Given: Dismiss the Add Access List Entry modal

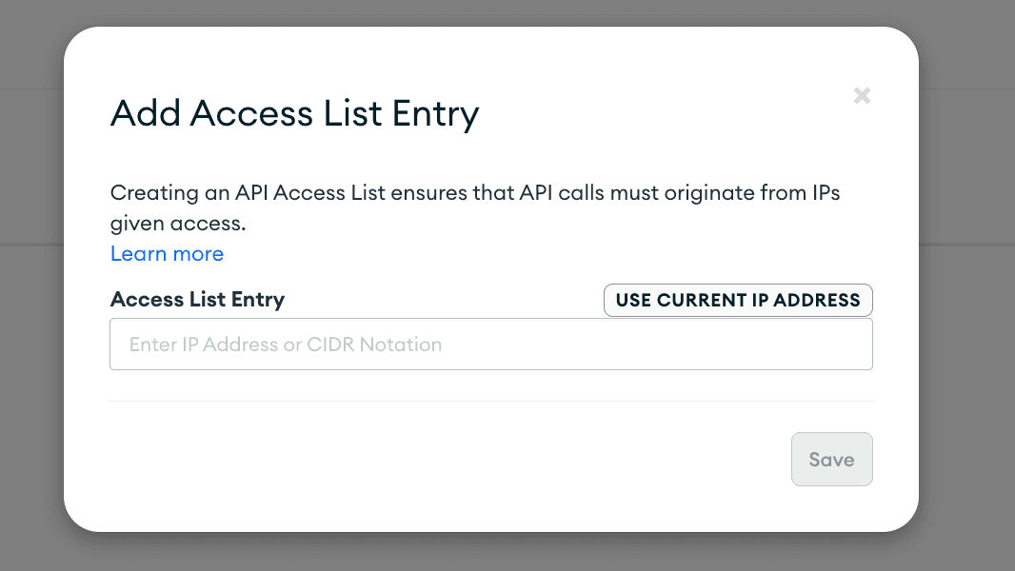Looking at the screenshot, I should tap(862, 95).
